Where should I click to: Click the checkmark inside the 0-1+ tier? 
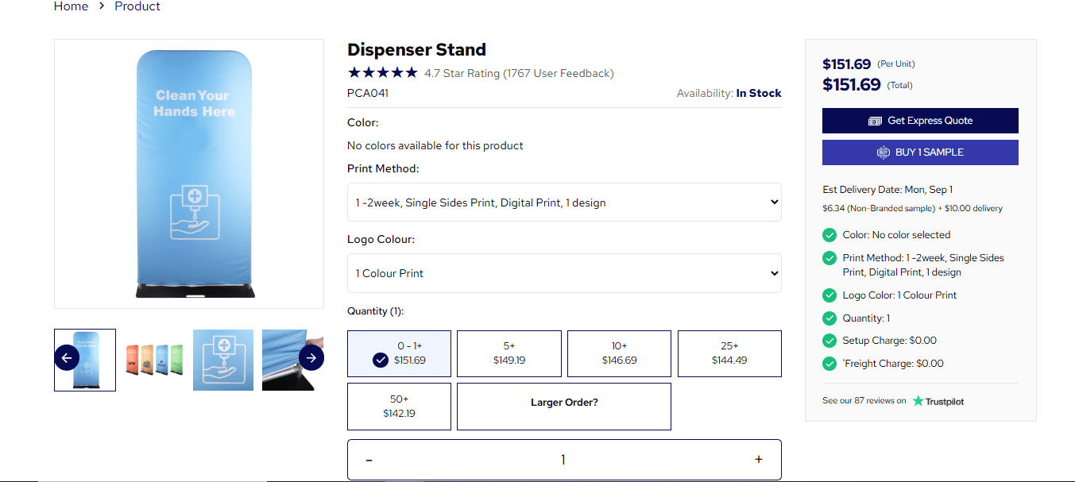coord(379,359)
